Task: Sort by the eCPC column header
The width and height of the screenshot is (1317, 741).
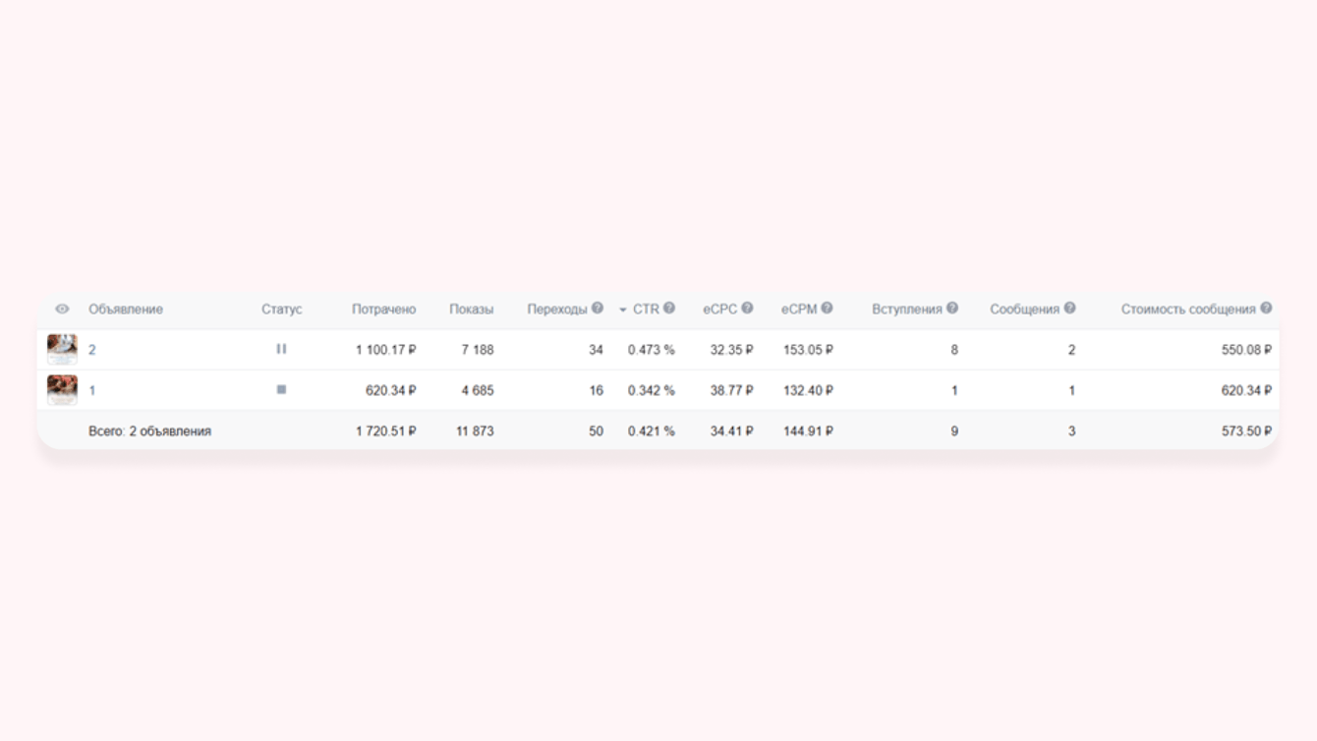Action: (x=719, y=310)
